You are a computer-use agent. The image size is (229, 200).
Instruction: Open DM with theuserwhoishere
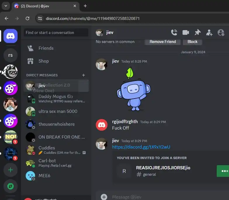pyautogui.click(x=56, y=124)
